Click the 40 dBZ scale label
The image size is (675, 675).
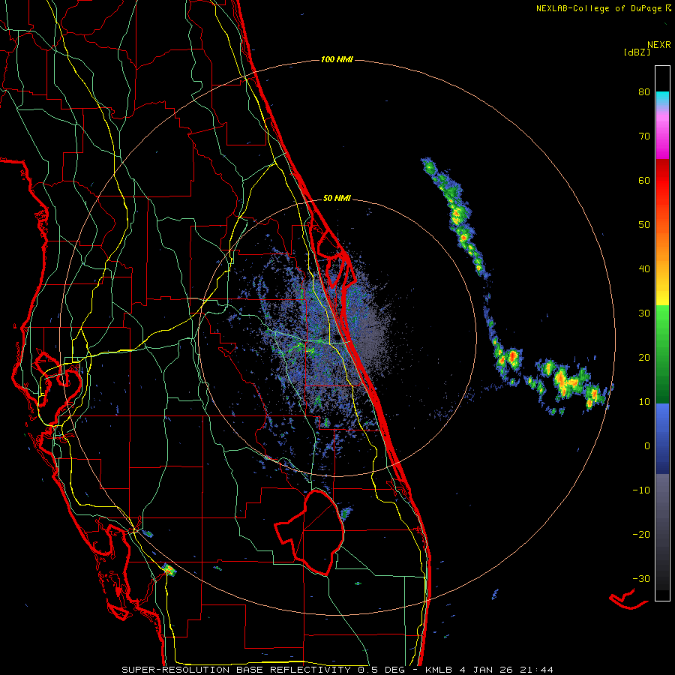(644, 269)
